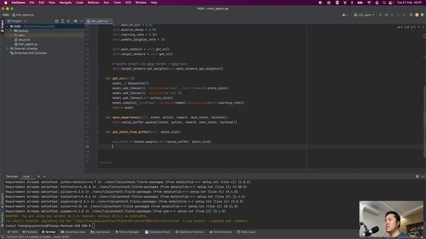Open the Window menu
This screenshot has height=239, width=426.
(140, 3)
